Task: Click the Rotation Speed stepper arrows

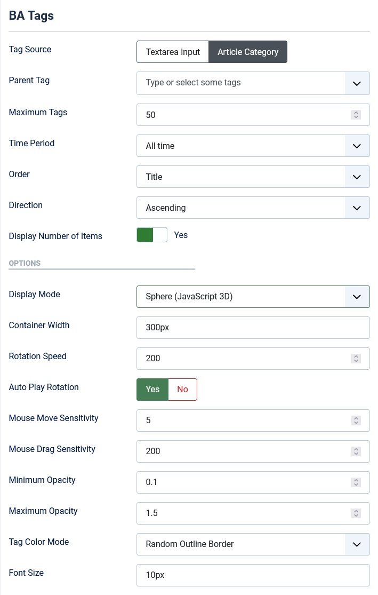Action: pyautogui.click(x=356, y=358)
